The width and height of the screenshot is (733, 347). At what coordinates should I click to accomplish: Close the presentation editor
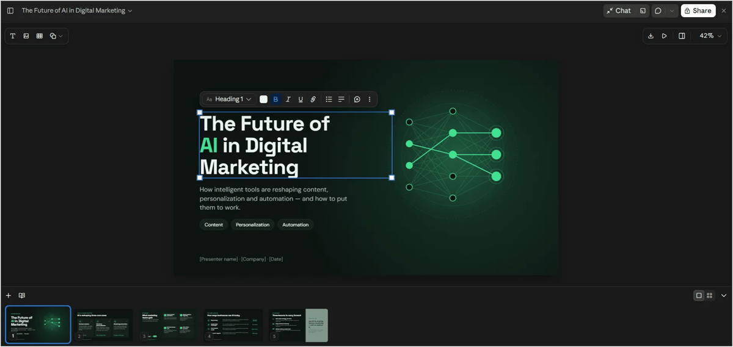pyautogui.click(x=724, y=10)
